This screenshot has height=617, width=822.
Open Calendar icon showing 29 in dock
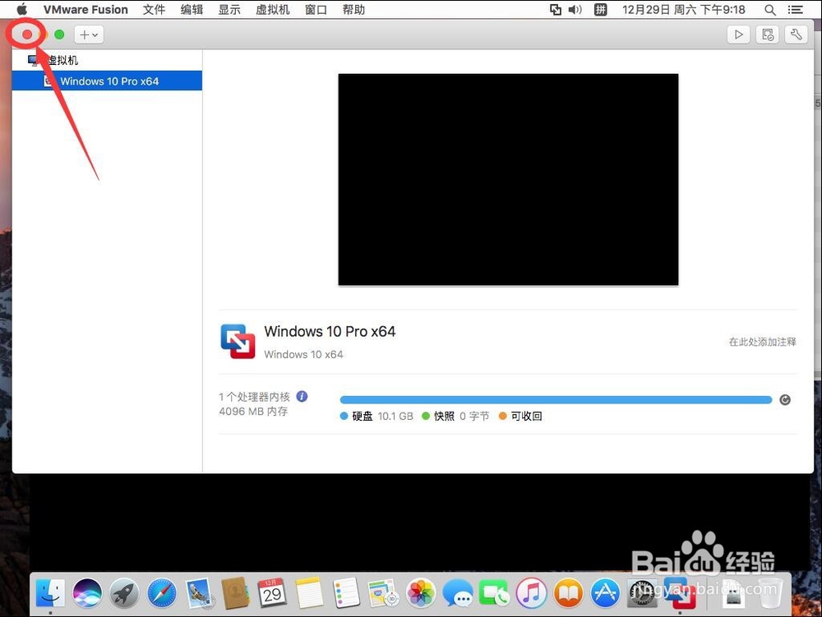[272, 593]
